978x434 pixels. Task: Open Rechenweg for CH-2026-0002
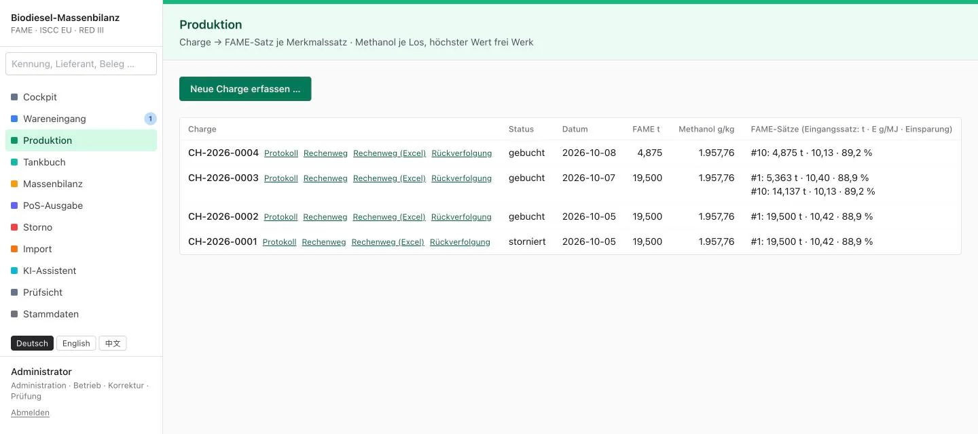point(325,217)
